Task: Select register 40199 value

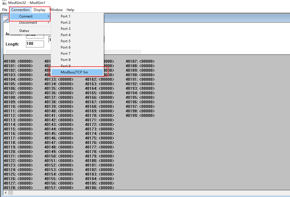Action: click(x=147, y=116)
